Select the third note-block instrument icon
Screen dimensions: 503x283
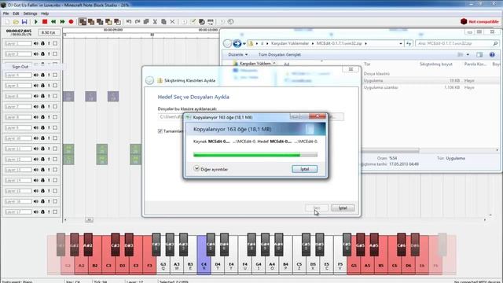(x=100, y=22)
